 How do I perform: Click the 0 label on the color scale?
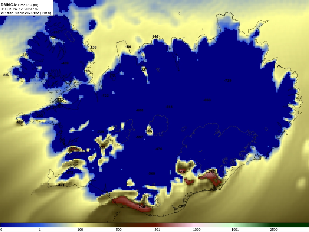tap(1, 230)
